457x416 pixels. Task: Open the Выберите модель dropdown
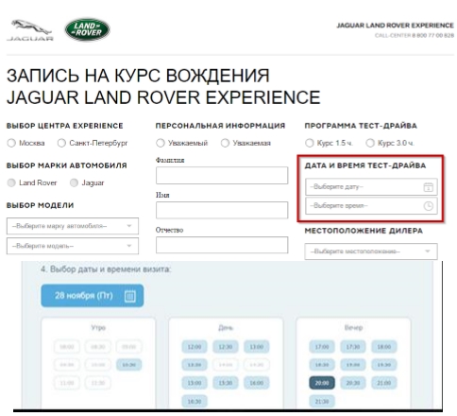73,246
